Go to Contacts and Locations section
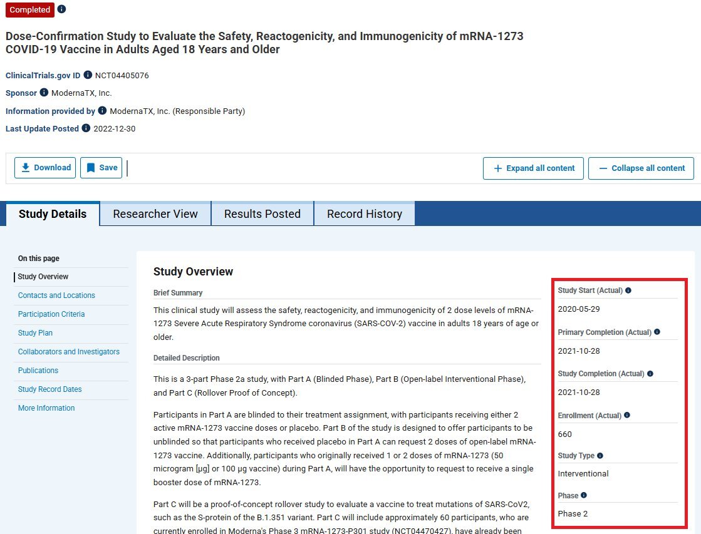This screenshot has height=534, width=701. (56, 295)
